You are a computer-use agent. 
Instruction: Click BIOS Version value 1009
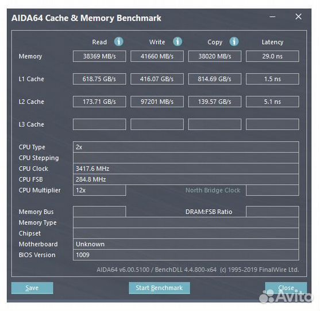point(186,255)
